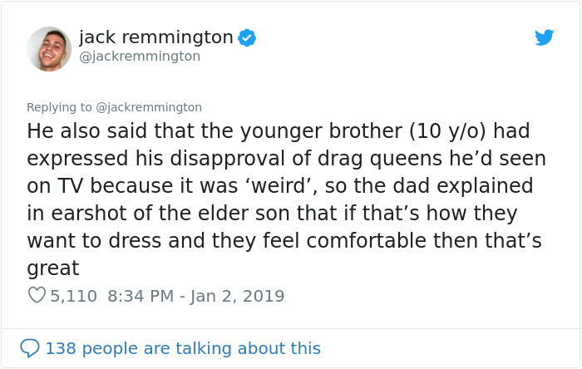Click the Twitter bird logo

[x=544, y=37]
